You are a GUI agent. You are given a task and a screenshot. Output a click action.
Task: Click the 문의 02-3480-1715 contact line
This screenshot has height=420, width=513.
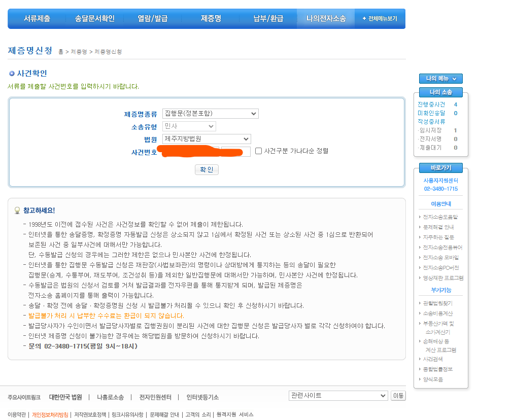[83, 346]
